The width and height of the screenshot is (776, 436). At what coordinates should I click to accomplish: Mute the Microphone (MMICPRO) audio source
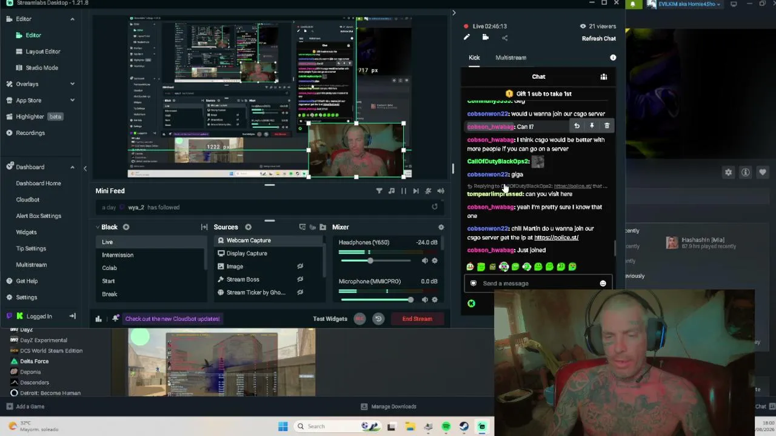pos(424,300)
